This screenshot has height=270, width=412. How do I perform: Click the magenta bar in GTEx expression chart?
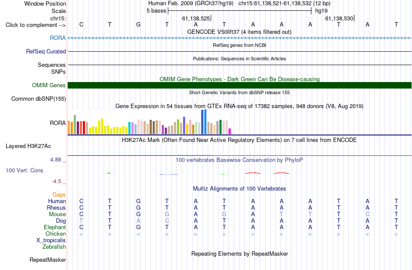(230, 131)
